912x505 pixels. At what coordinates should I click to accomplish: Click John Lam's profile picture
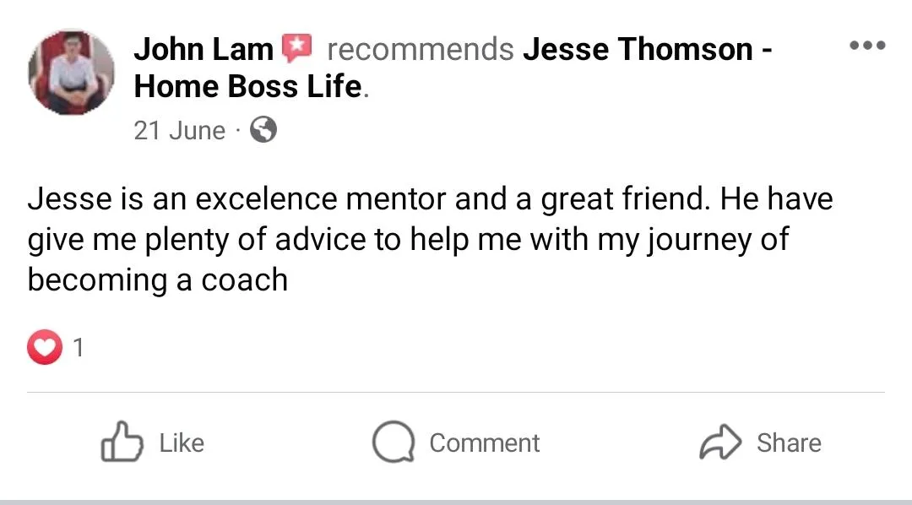[x=71, y=72]
